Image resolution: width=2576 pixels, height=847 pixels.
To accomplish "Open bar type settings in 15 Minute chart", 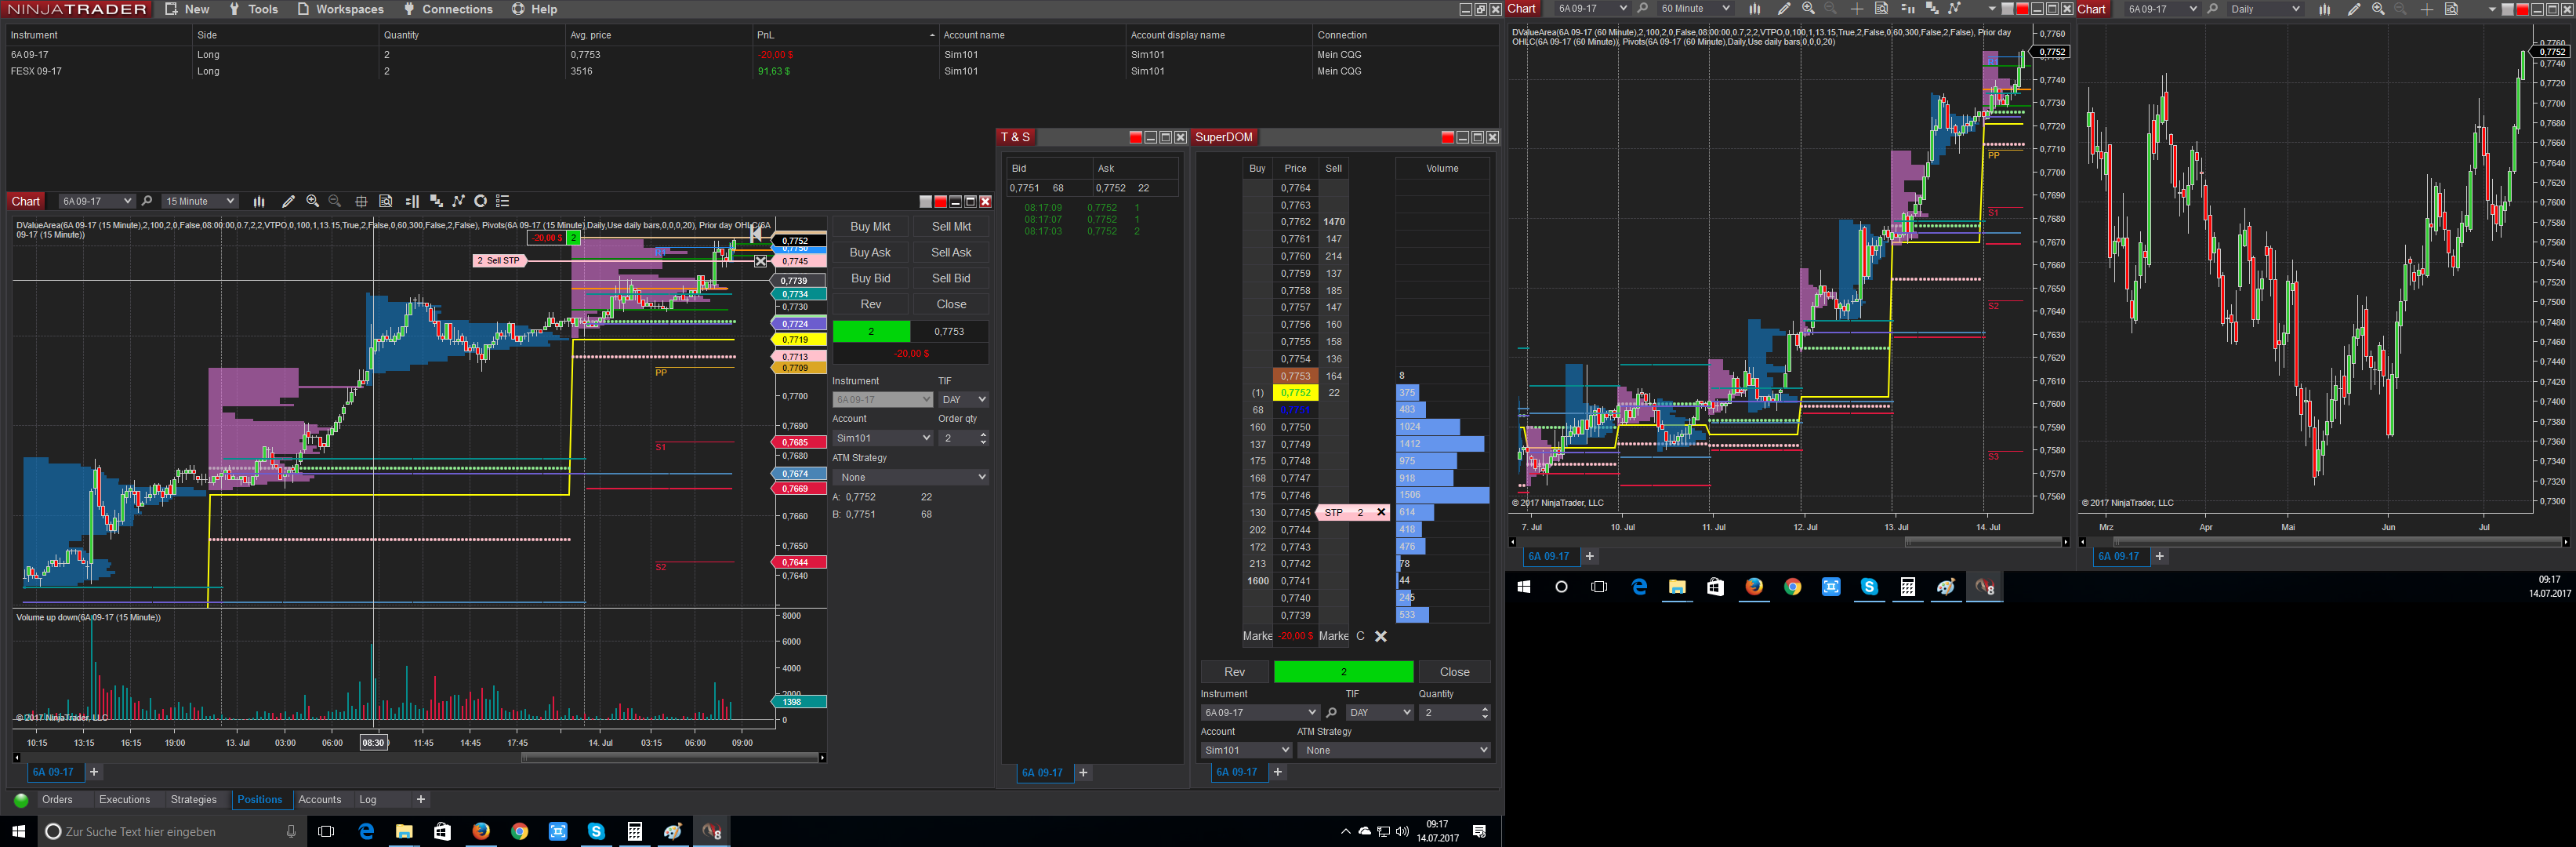I will [x=259, y=201].
